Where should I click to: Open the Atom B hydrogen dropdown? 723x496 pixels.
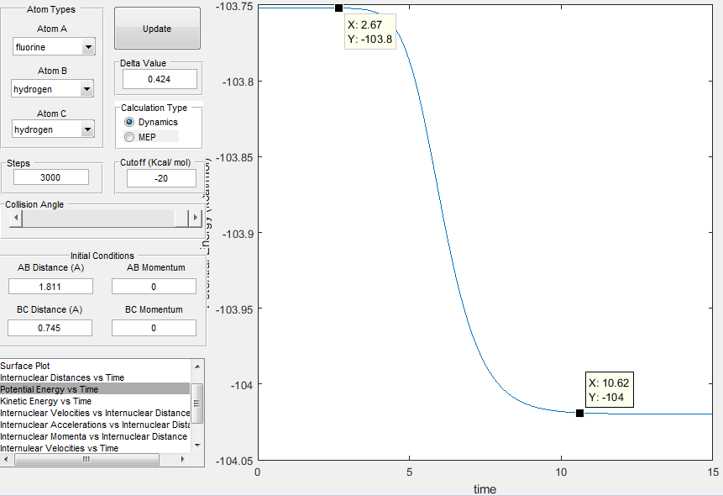[x=53, y=88]
